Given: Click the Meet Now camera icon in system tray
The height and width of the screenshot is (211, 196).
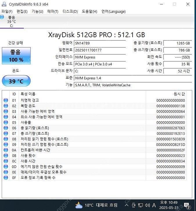Looking at the screenshot, I should (x=134, y=205).
